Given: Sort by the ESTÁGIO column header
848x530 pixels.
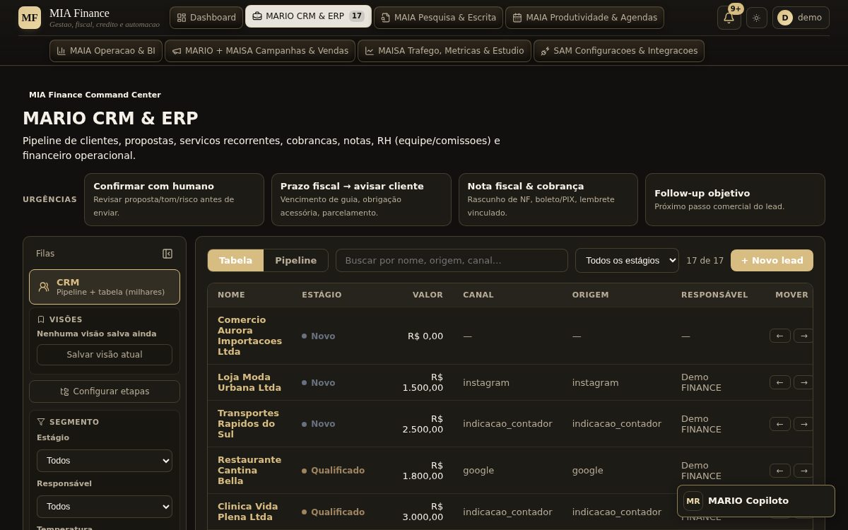Looking at the screenshot, I should pyautogui.click(x=322, y=295).
